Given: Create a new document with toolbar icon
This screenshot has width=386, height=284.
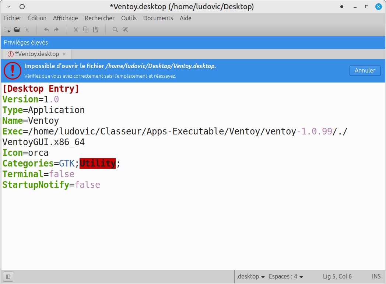Looking at the screenshot, I should 7,29.
